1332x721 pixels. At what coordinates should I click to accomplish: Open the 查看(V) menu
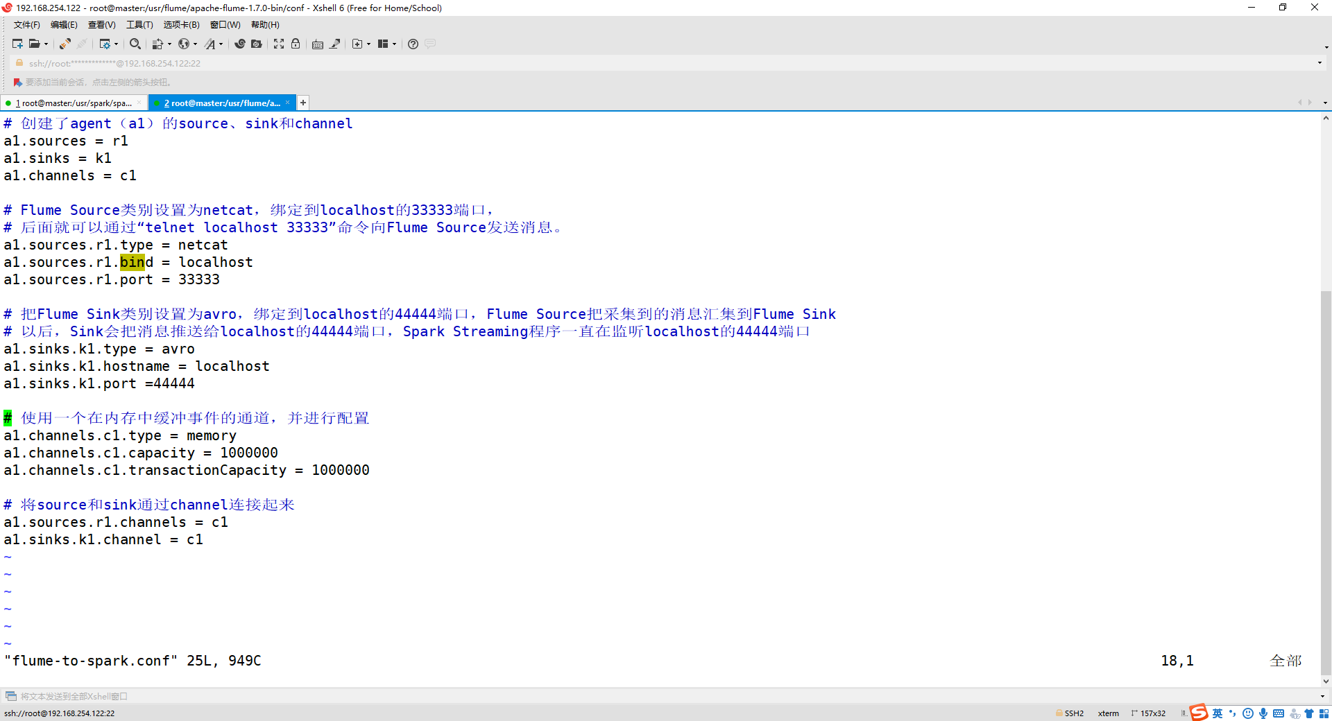[x=101, y=25]
